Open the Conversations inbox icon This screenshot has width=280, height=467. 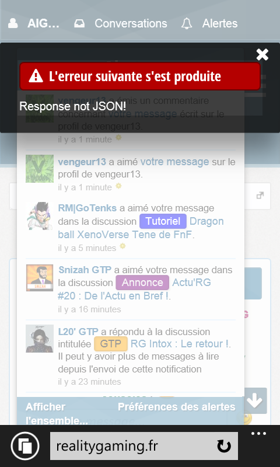tap(79, 23)
